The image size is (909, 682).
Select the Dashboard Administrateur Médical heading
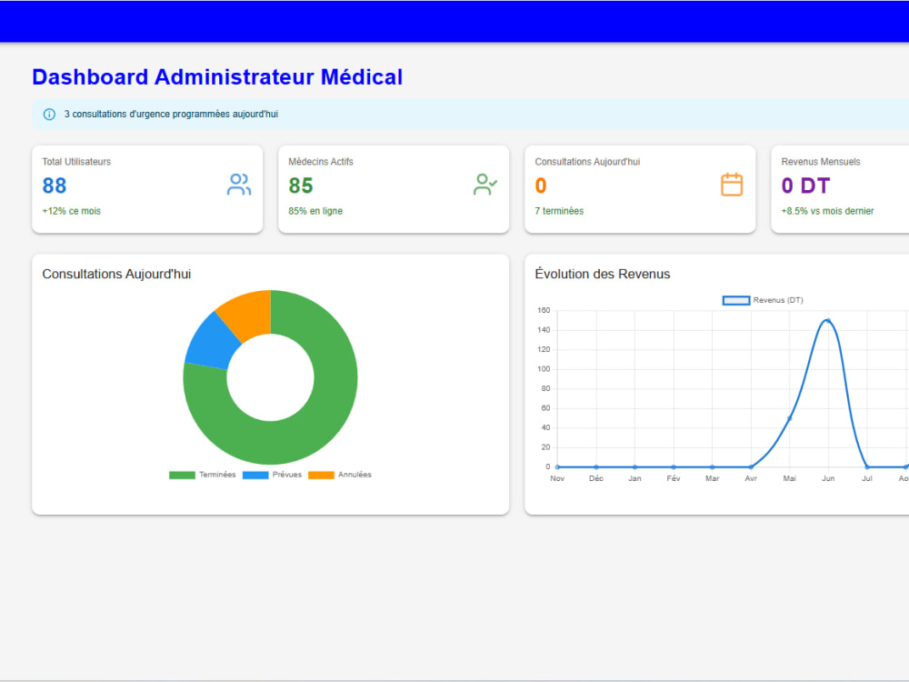coord(217,77)
